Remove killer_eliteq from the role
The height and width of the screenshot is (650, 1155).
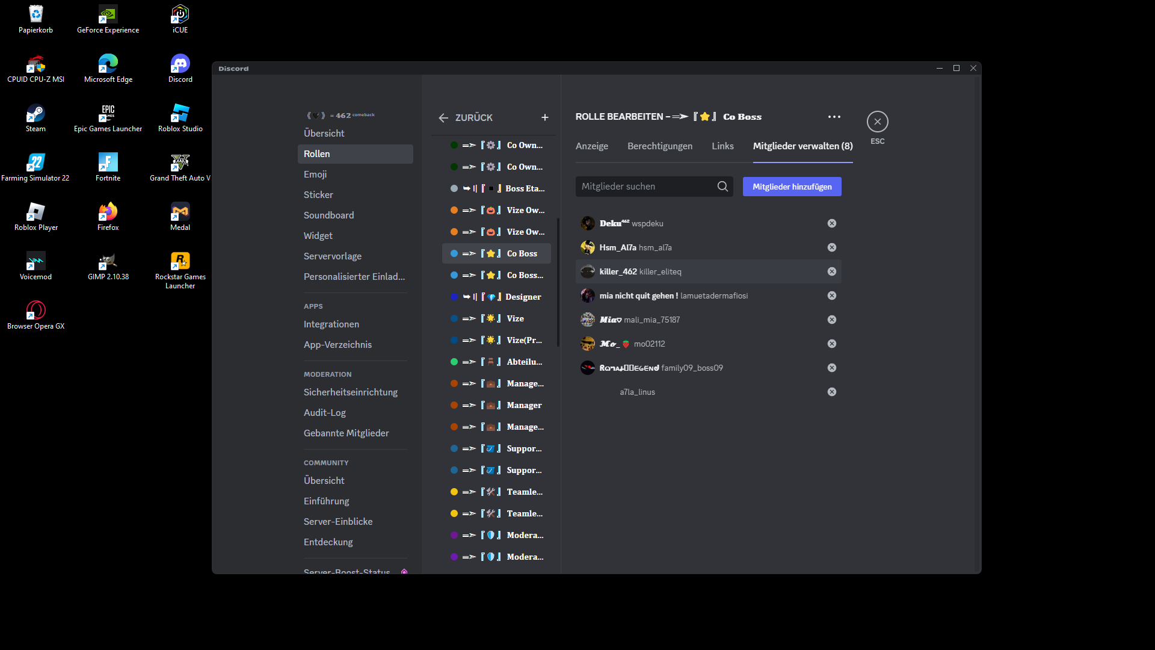[x=831, y=271]
